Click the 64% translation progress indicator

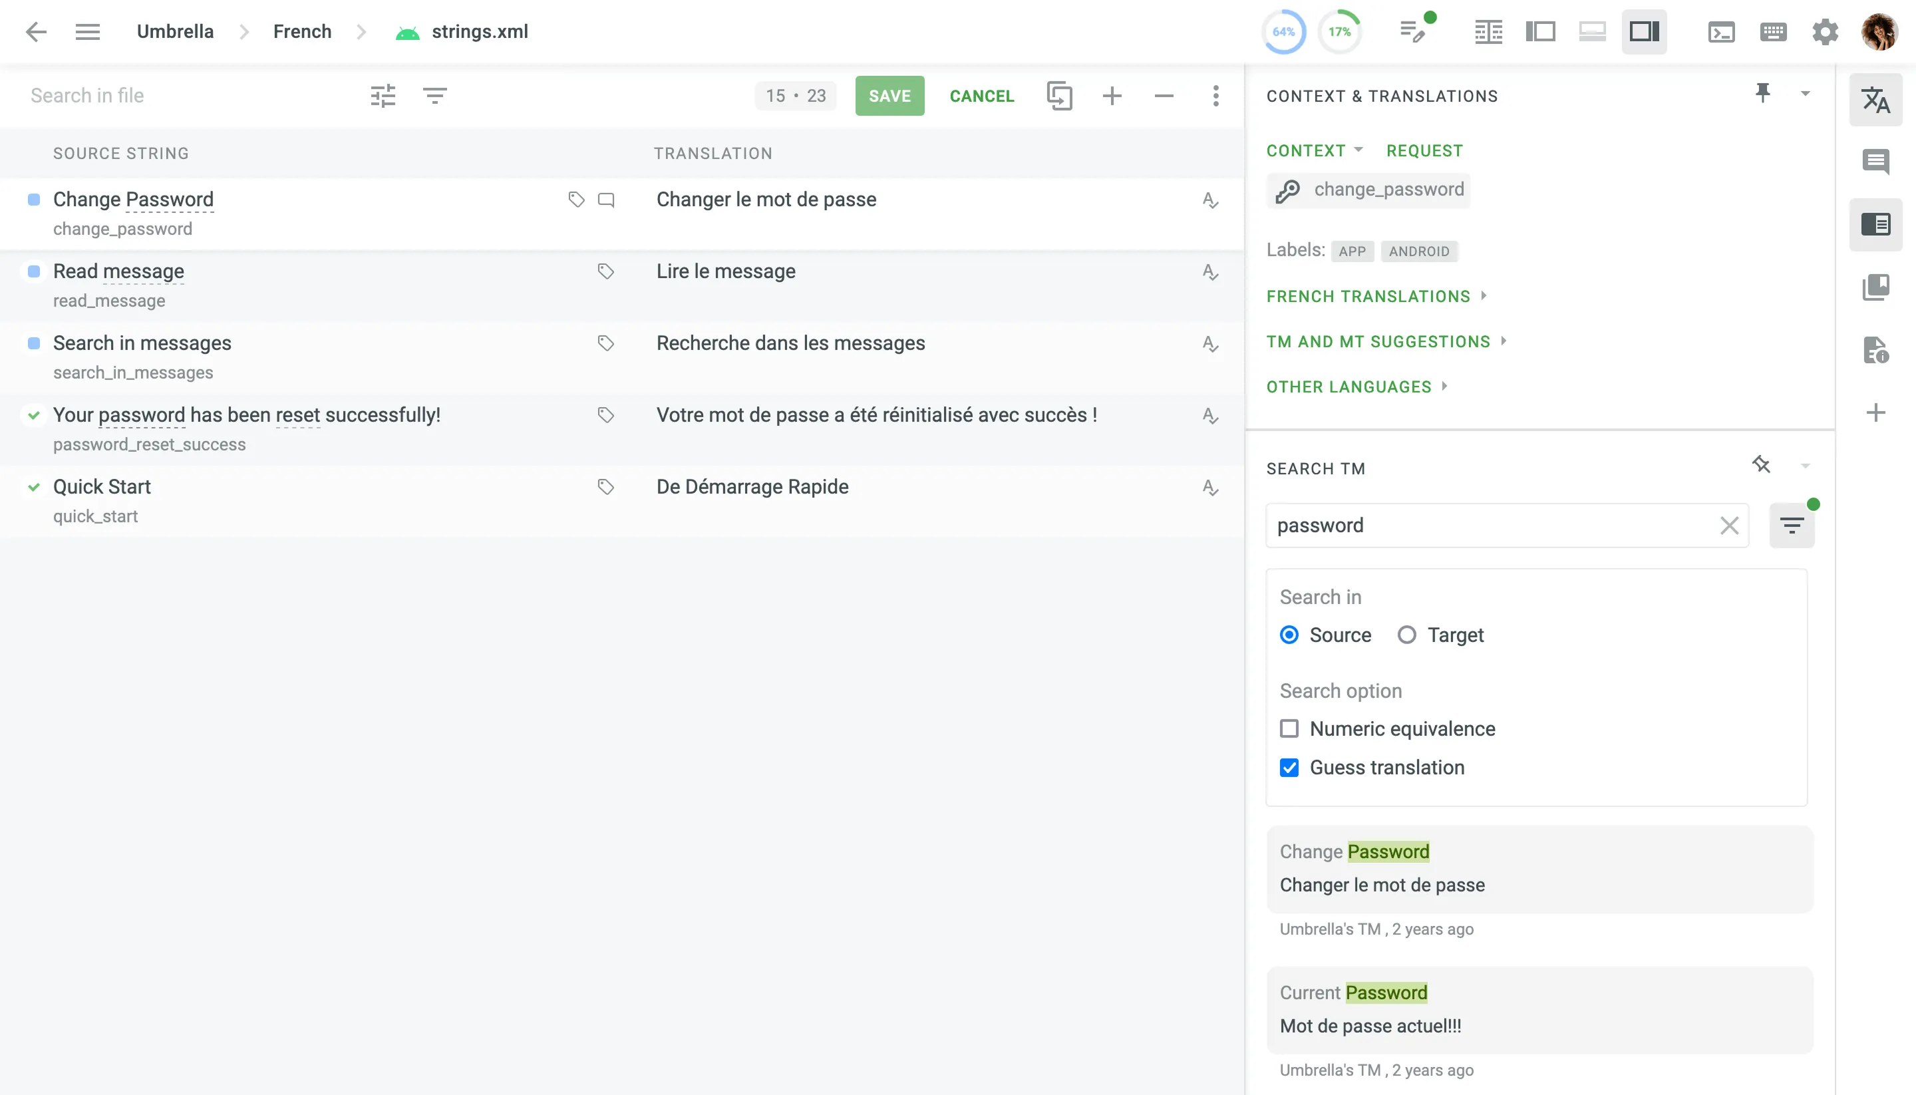1283,31
